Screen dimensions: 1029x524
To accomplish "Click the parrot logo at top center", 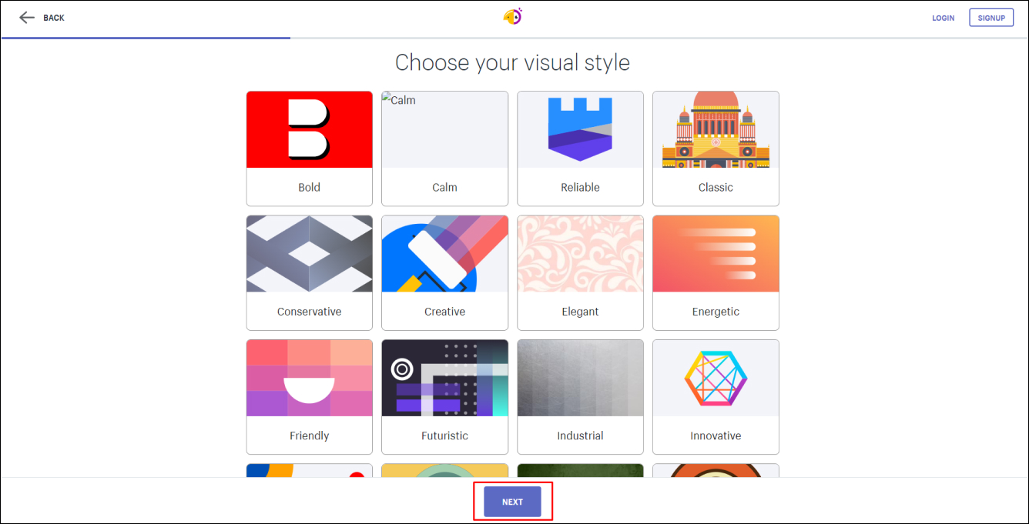I will 513,16.
